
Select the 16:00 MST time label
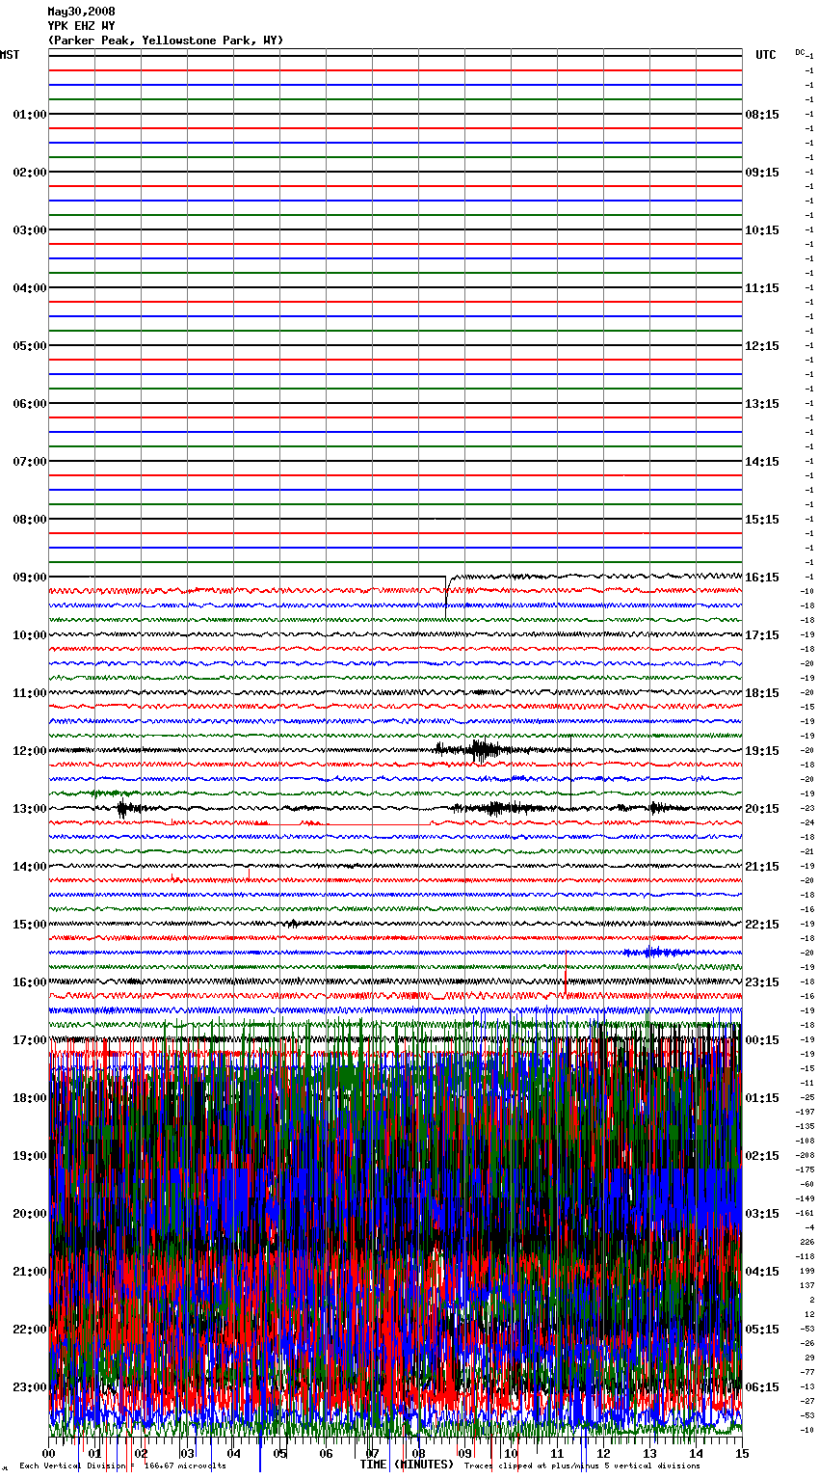click(30, 982)
